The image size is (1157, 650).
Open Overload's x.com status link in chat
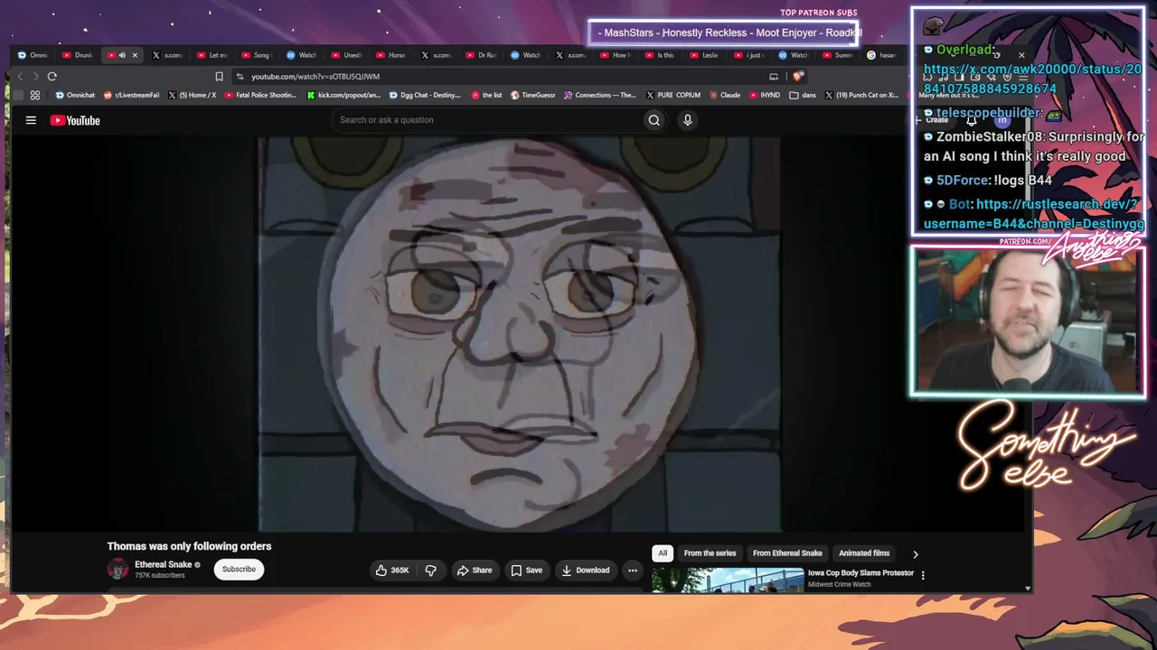point(1031,79)
